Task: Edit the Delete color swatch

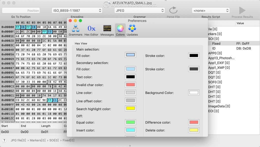Action: (x=194, y=130)
